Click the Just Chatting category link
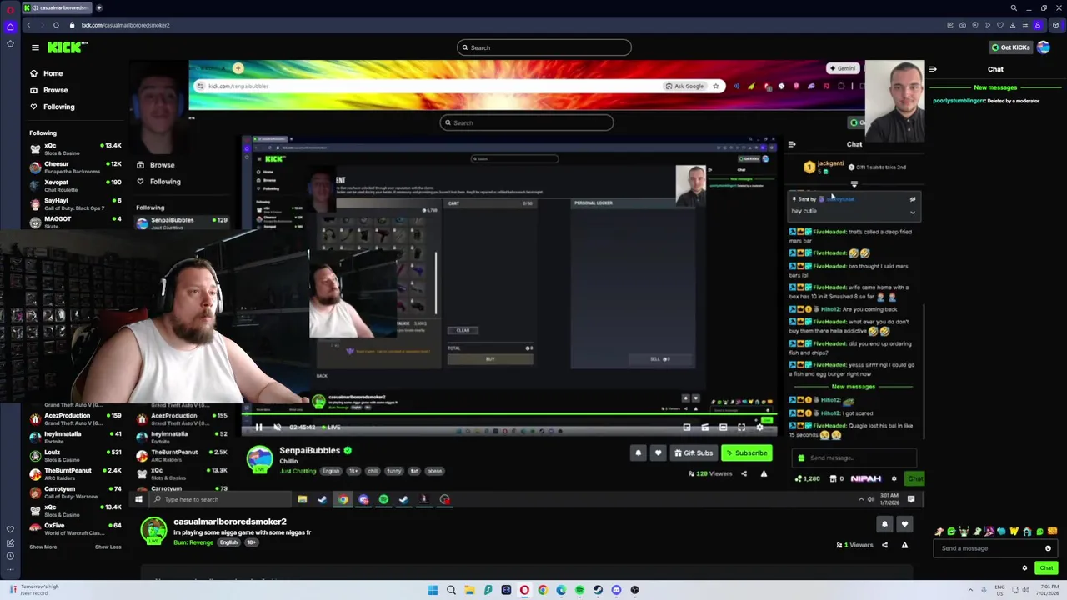 (x=298, y=471)
